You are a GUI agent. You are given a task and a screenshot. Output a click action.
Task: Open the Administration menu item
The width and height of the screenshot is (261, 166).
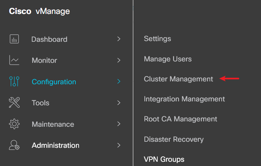pyautogui.click(x=55, y=145)
